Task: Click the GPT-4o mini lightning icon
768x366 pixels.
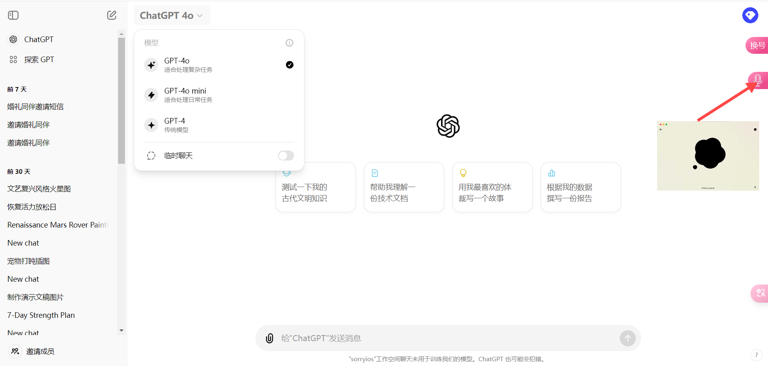Action: pos(151,95)
